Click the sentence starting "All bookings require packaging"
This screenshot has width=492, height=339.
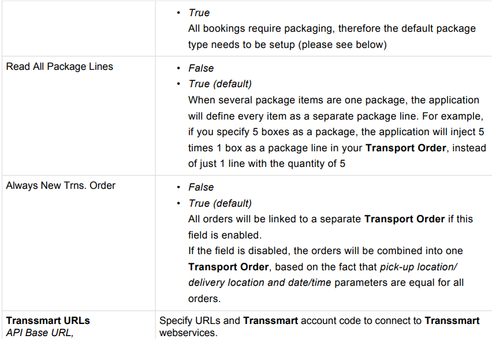(x=331, y=28)
